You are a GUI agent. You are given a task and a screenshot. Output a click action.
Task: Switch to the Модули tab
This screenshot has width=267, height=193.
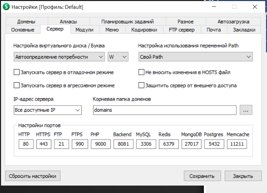[x=84, y=30]
